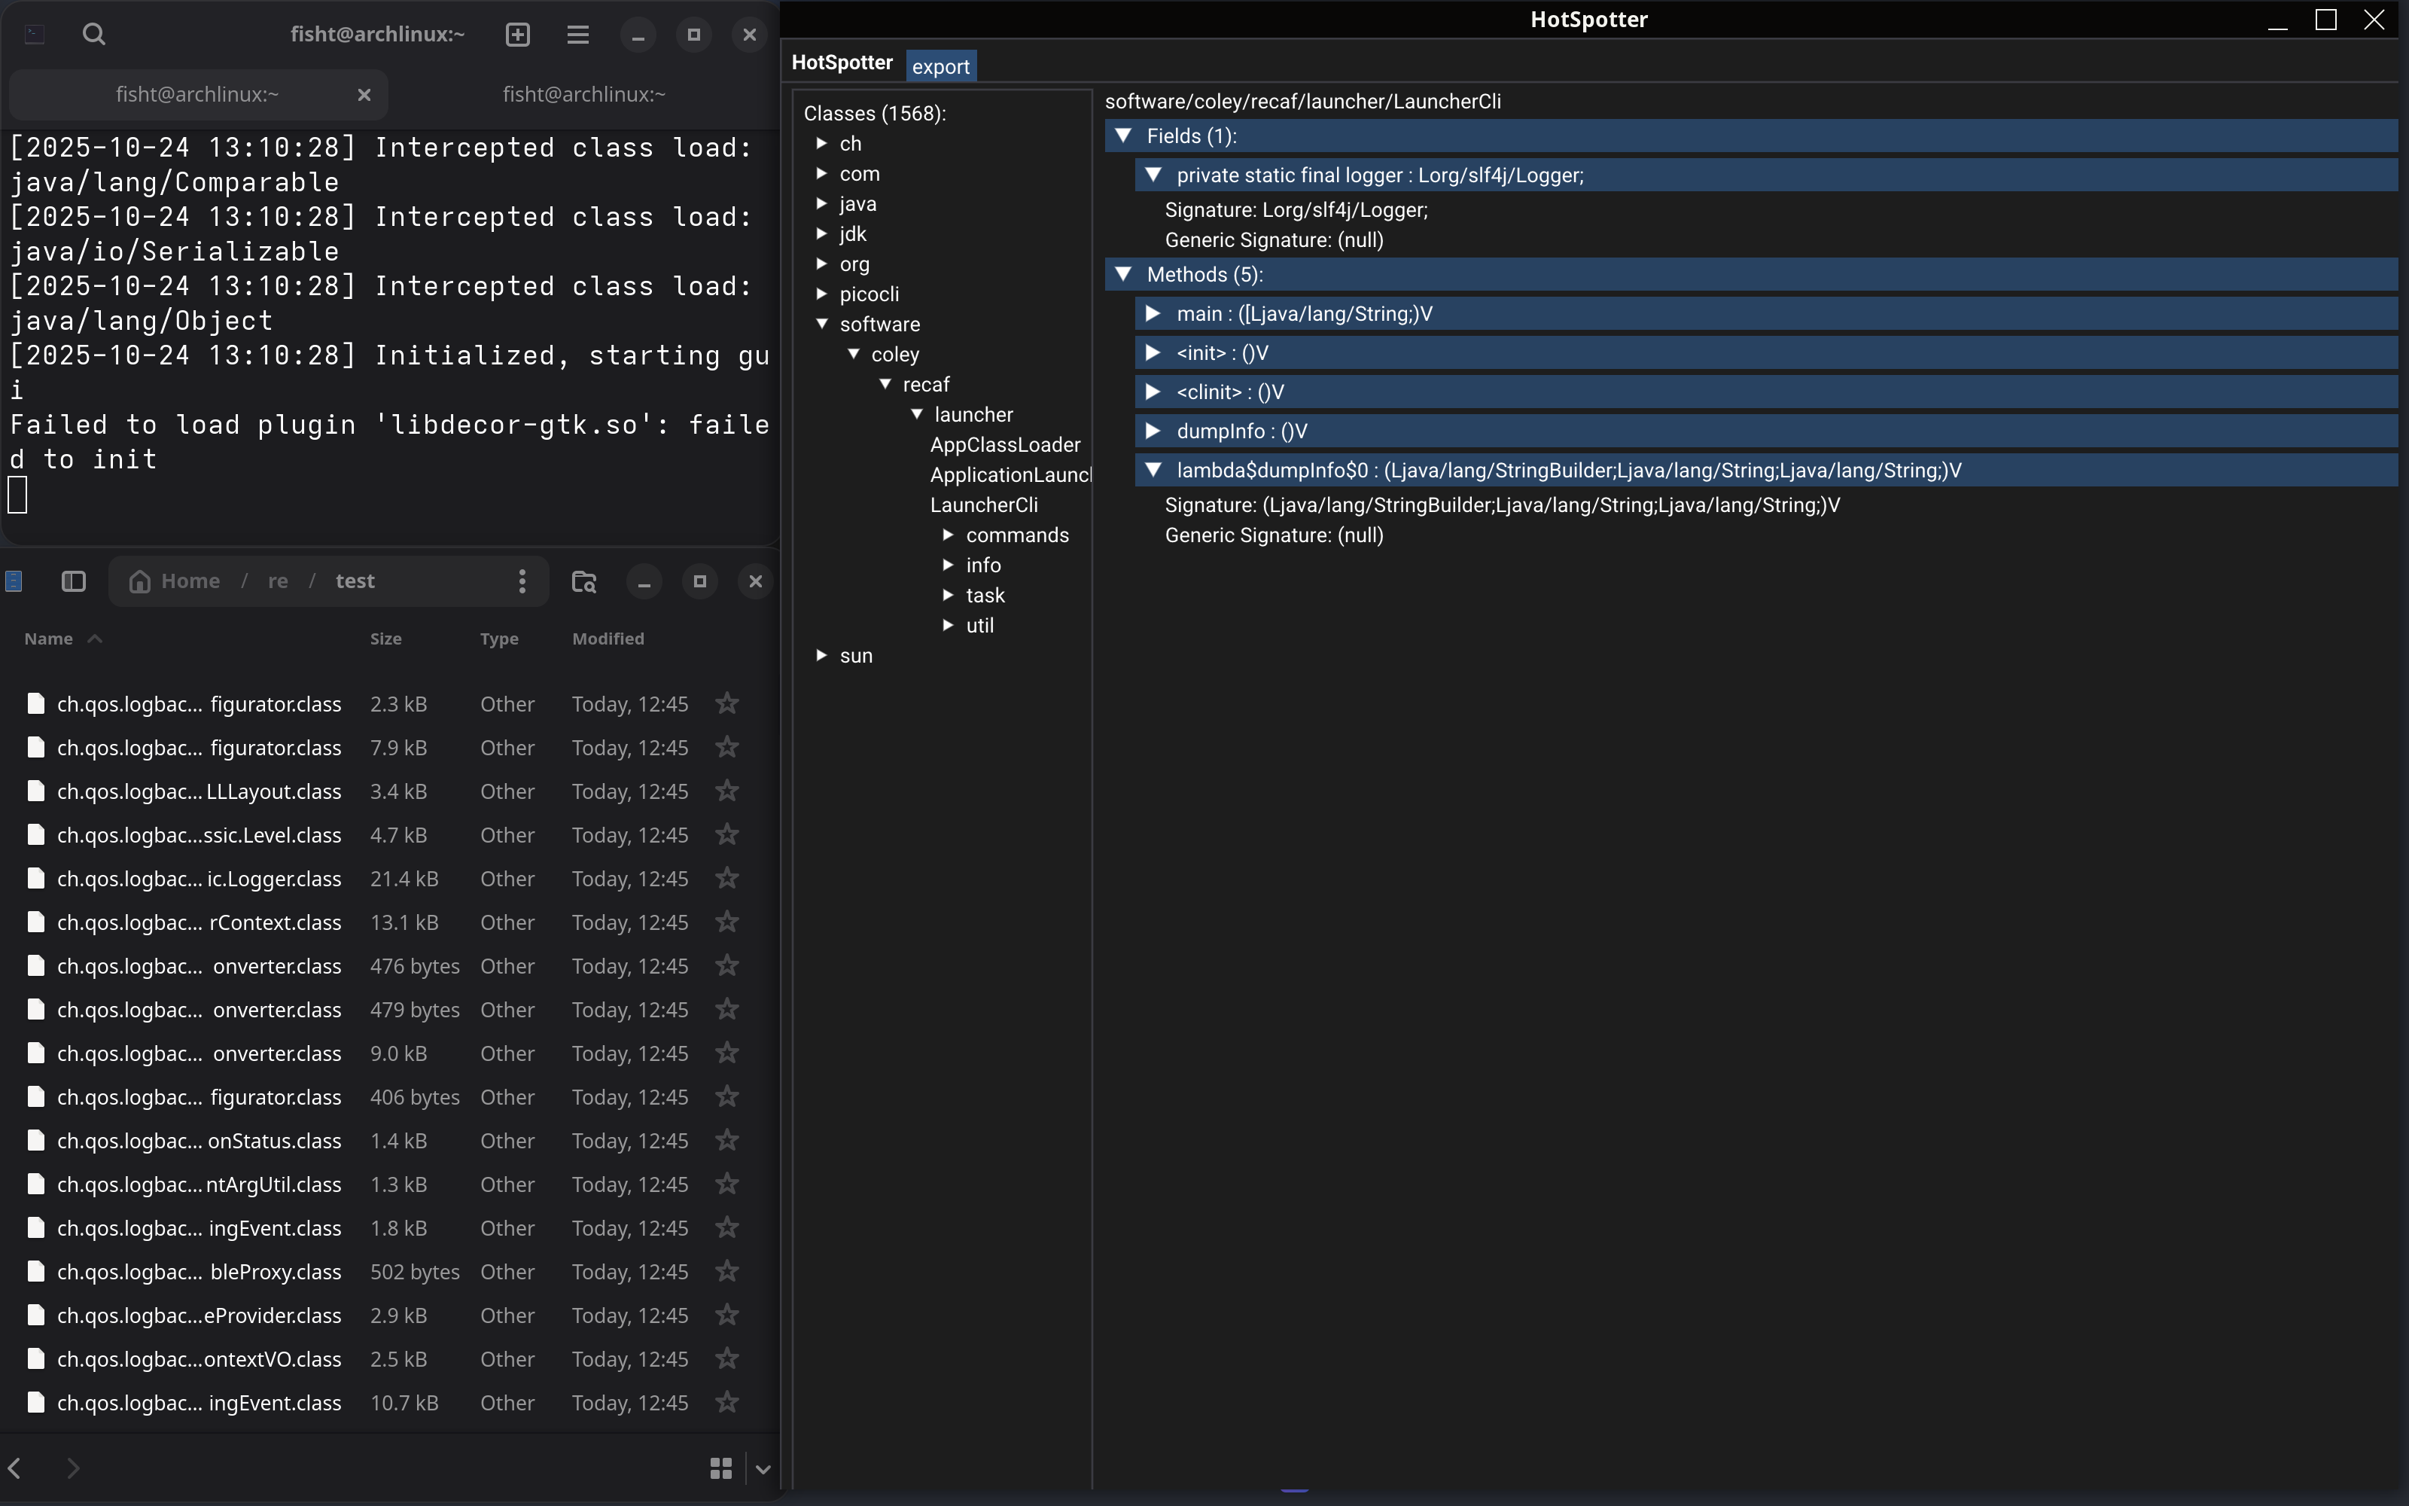The height and width of the screenshot is (1506, 2409).
Task: Expand the sun package node
Action: coord(822,655)
